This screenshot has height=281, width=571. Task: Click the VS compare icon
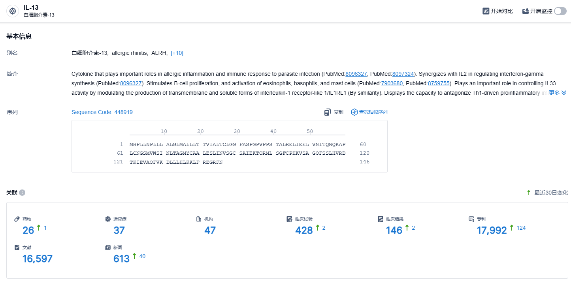486,11
